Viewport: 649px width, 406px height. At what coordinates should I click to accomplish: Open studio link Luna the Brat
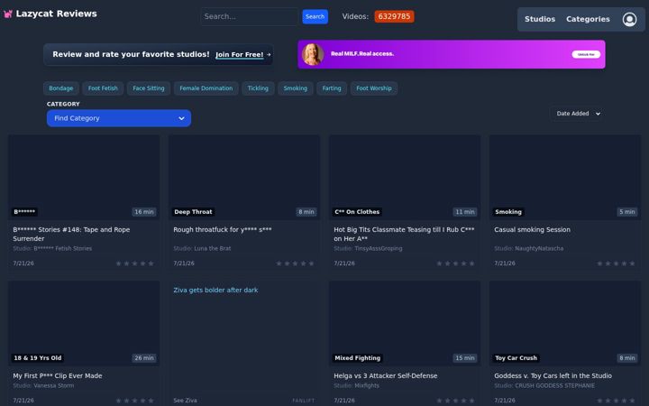pos(213,249)
